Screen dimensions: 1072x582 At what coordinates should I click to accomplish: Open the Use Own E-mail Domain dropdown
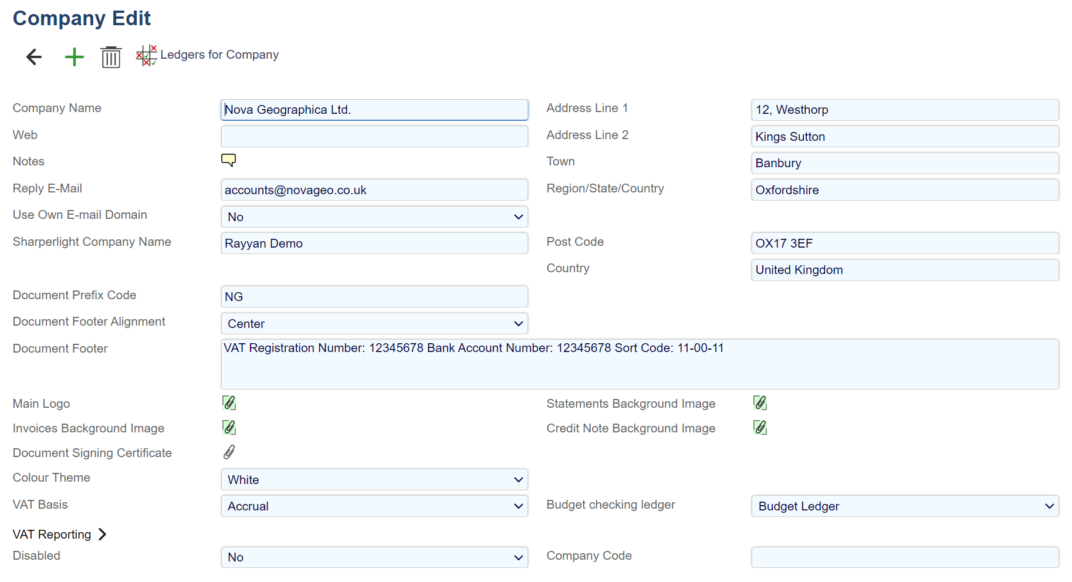[x=374, y=216]
